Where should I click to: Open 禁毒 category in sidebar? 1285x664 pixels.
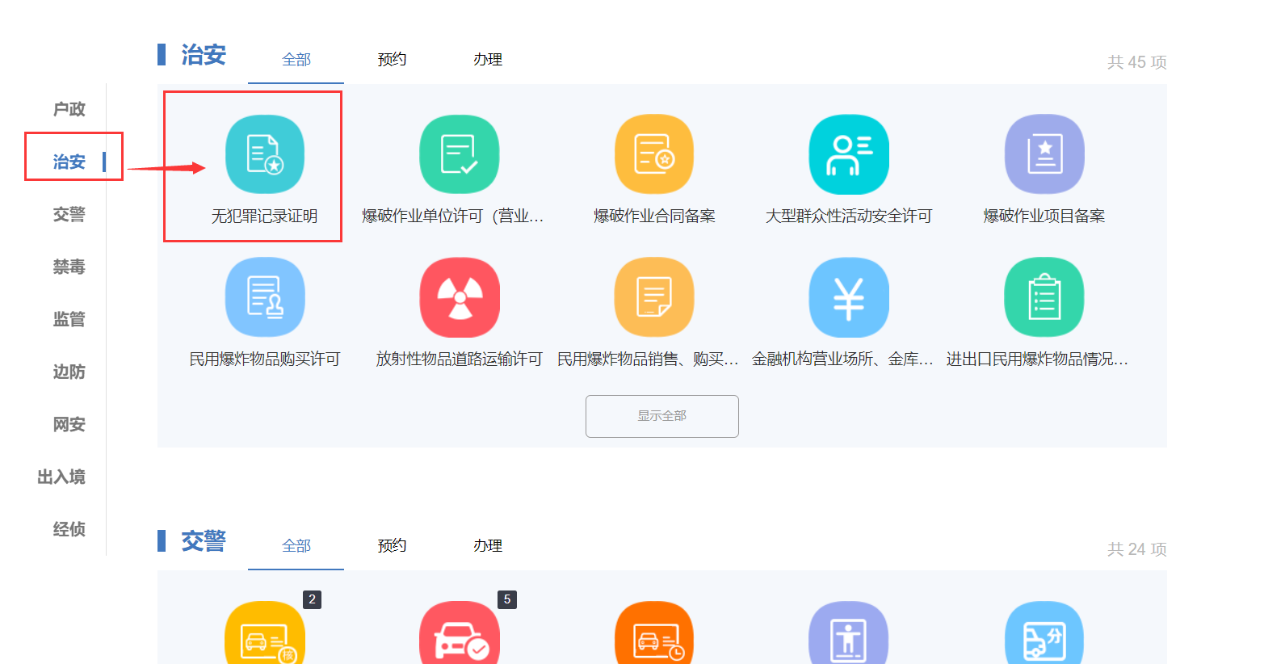69,267
